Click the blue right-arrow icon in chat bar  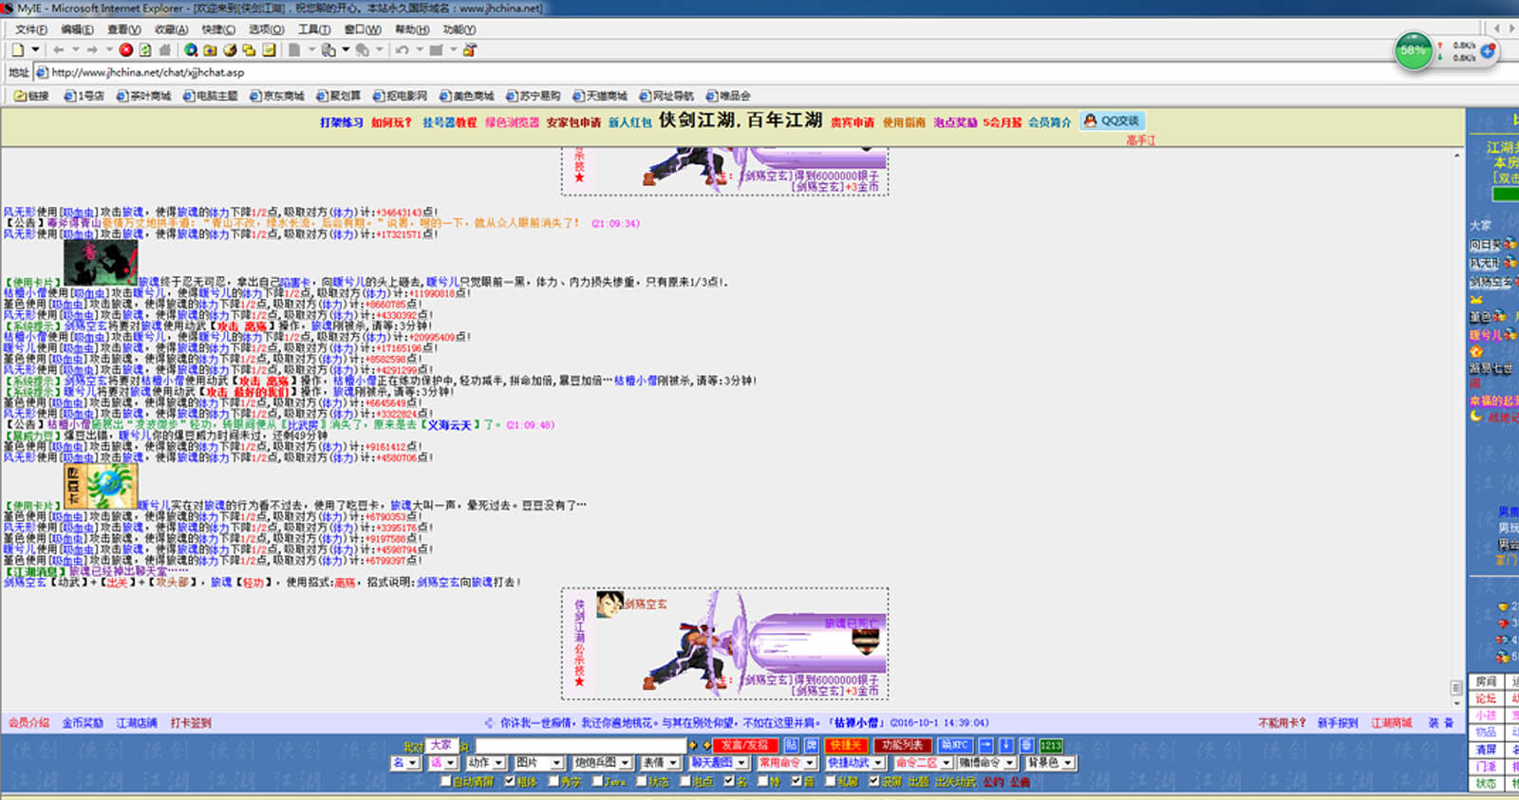986,745
